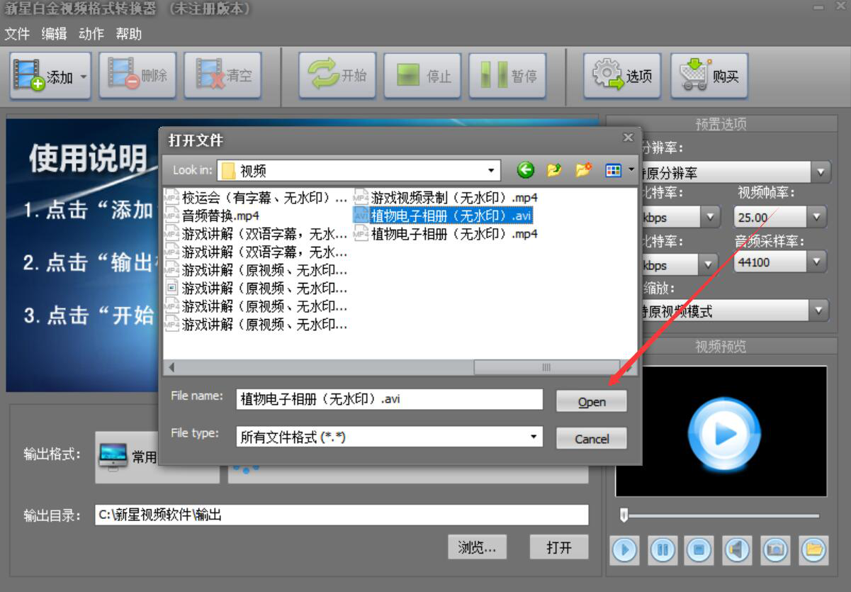The image size is (851, 592).
Task: Expand the 分辨率 resolution dropdown
Action: click(821, 172)
